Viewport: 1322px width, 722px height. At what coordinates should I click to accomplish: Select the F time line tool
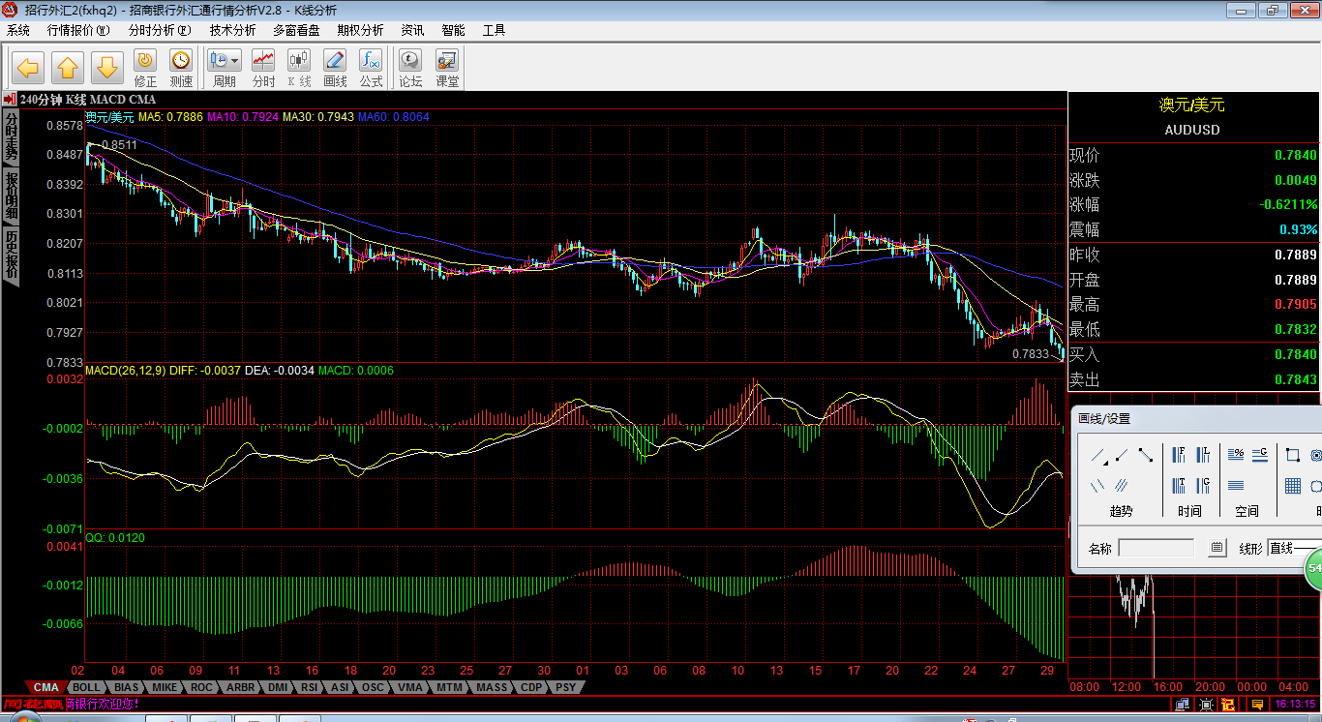(x=1180, y=455)
